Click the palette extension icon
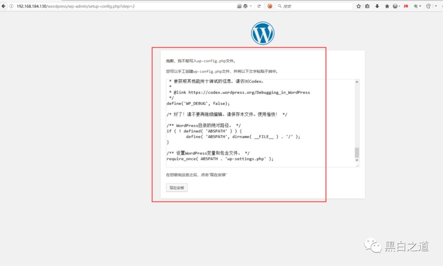The width and height of the screenshot is (443, 266). pos(428,6)
